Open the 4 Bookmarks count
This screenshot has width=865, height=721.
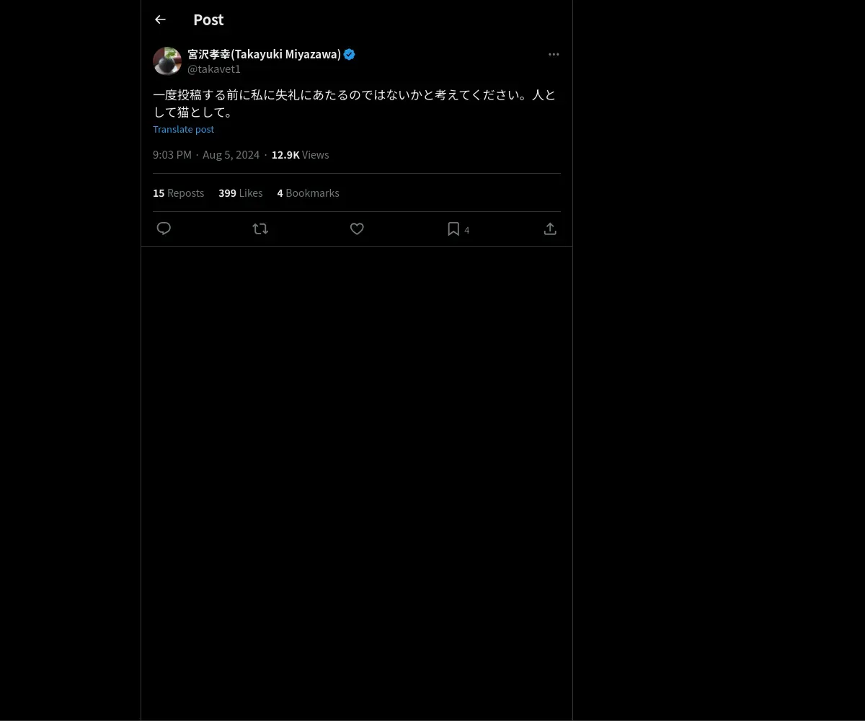pyautogui.click(x=308, y=193)
